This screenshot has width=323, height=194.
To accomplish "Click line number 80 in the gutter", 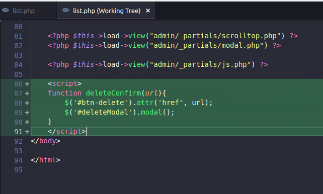I will pyautogui.click(x=18, y=27).
